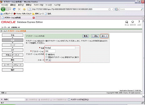Screen dimensions: 145x105
Task: Click the ORACLE logo
Action: 8,22
